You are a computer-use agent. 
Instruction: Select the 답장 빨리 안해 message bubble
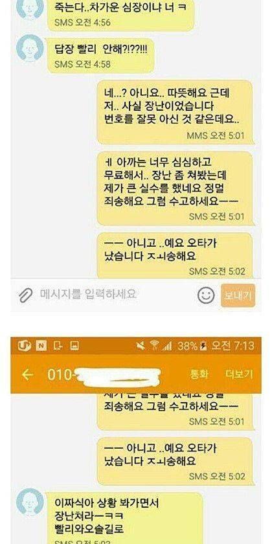point(100,56)
